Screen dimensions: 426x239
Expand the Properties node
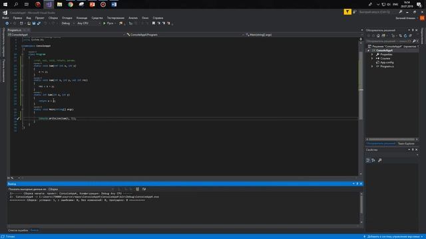(x=372, y=54)
